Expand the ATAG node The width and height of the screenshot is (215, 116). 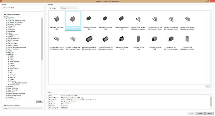click(9, 56)
